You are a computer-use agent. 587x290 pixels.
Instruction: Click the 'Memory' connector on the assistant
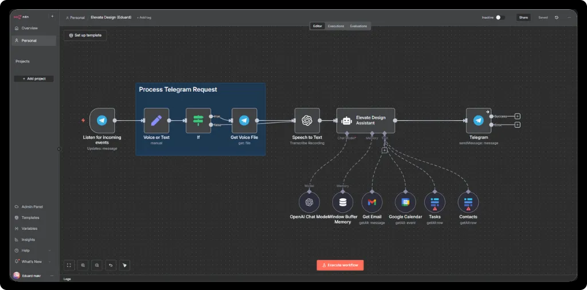tap(371, 134)
